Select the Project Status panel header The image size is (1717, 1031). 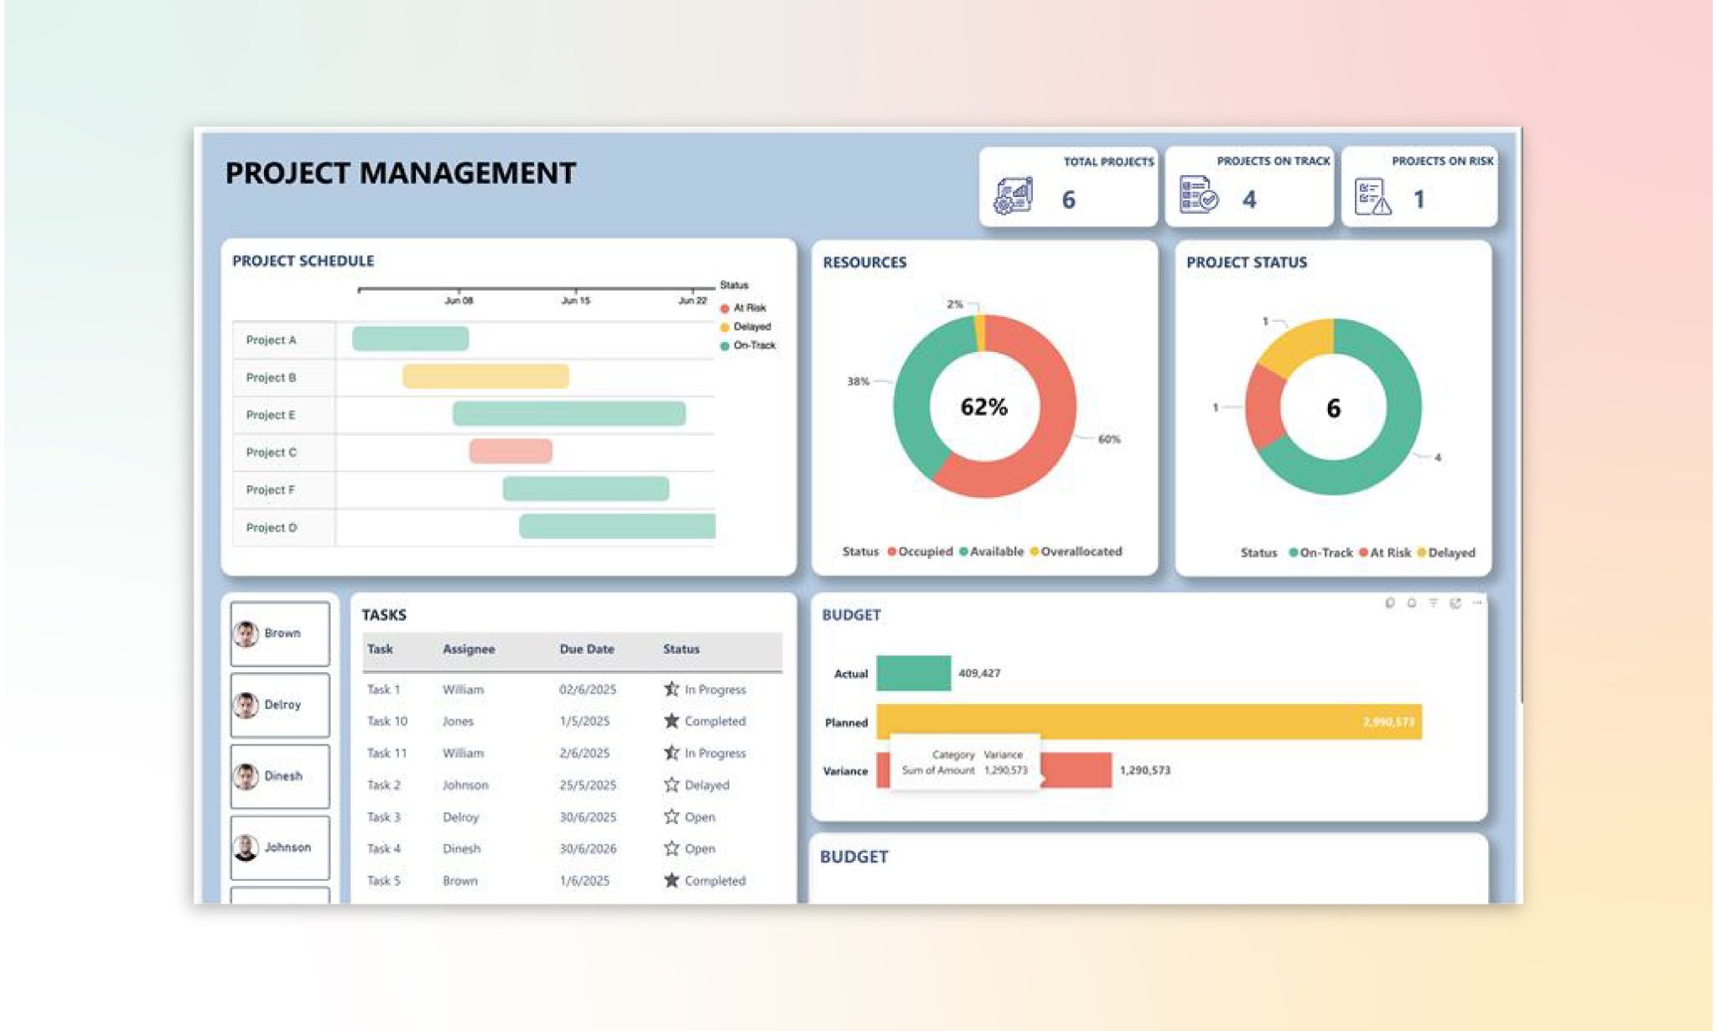click(x=1246, y=262)
